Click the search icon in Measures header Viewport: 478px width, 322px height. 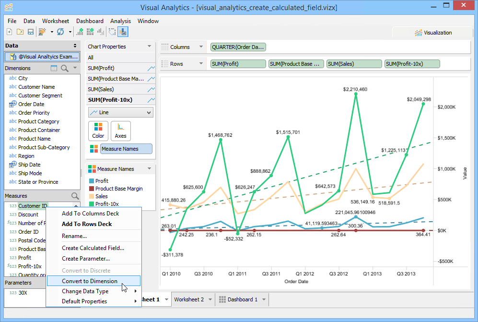(x=75, y=196)
